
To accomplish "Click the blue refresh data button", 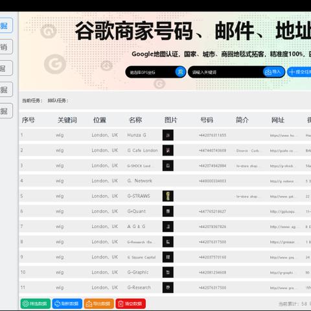I will pos(67,304).
